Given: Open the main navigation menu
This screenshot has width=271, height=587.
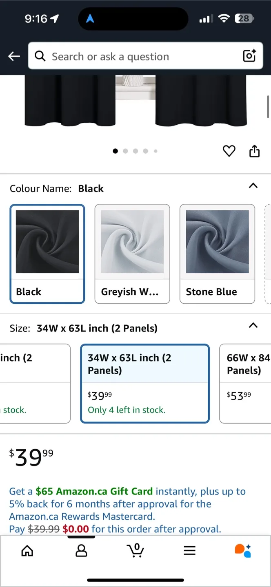Looking at the screenshot, I should pyautogui.click(x=189, y=550).
